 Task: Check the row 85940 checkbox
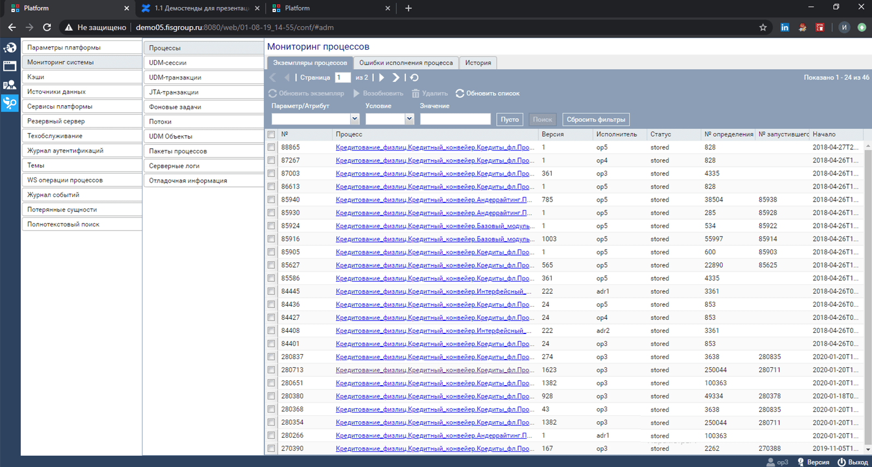(271, 199)
